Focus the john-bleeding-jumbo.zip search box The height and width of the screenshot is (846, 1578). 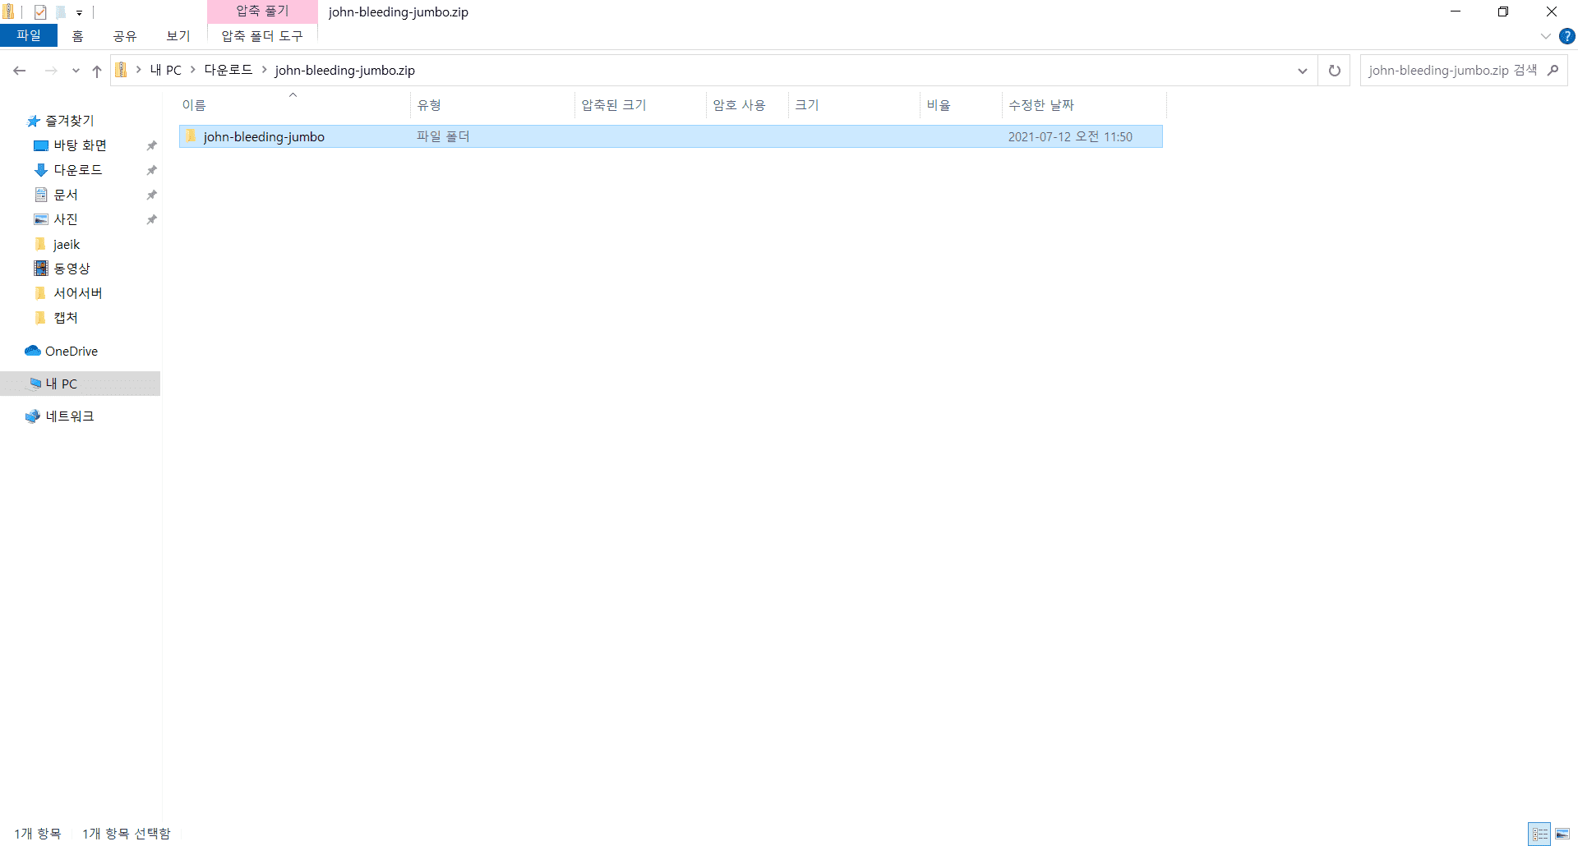point(1453,71)
